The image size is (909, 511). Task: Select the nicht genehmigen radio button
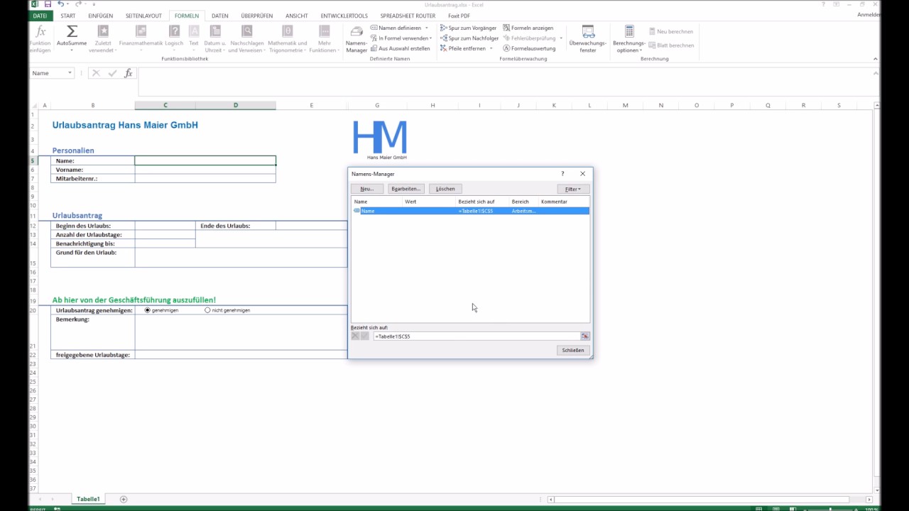(x=207, y=310)
